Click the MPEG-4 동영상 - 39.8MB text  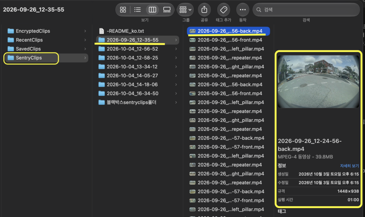pyautogui.click(x=305, y=157)
